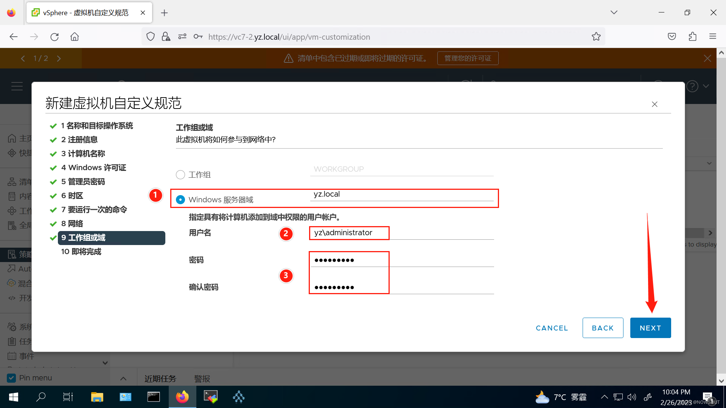Uncheck the Pin menu checkbox
Image resolution: width=726 pixels, height=408 pixels.
(11, 377)
